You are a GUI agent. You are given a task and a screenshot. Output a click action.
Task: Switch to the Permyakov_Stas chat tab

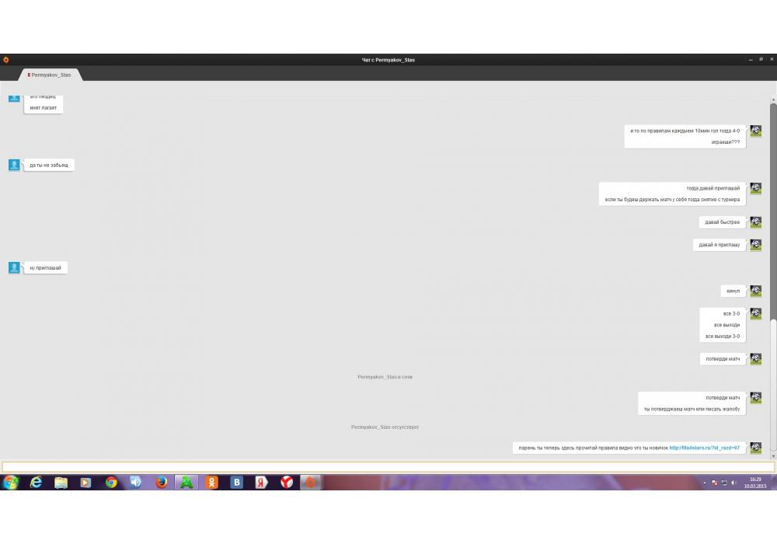tap(51, 75)
